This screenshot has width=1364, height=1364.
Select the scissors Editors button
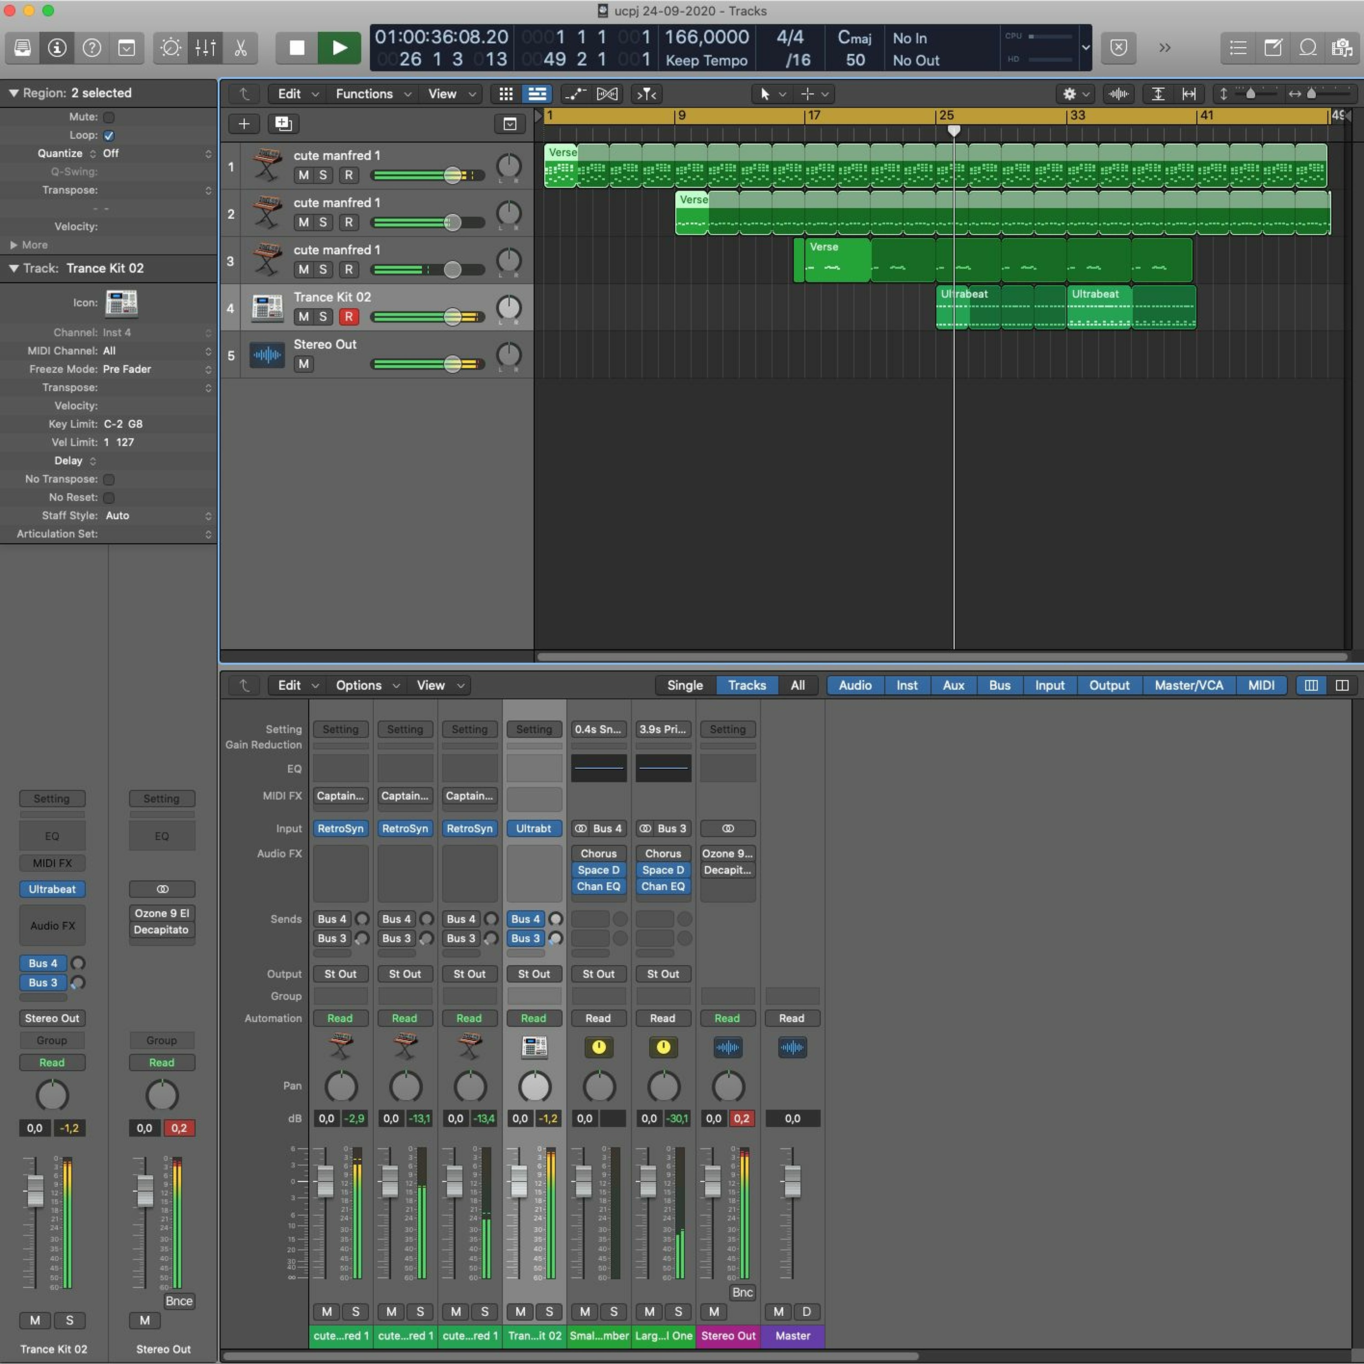coord(240,48)
